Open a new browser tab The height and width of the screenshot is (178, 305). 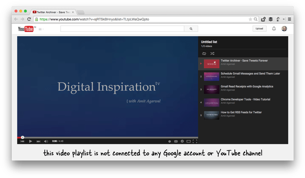[x=81, y=12]
